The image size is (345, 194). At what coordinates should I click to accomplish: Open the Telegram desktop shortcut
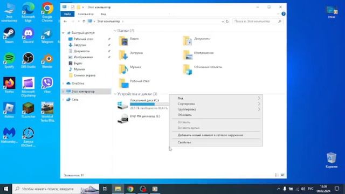tap(47, 35)
